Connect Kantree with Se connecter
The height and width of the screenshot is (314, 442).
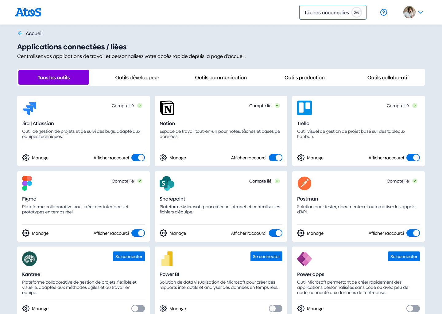click(x=129, y=256)
